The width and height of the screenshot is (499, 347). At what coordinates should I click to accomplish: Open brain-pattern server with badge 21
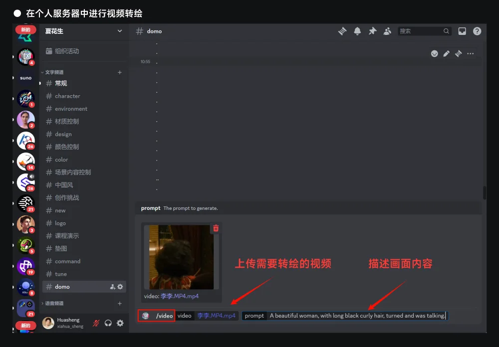[x=26, y=203]
